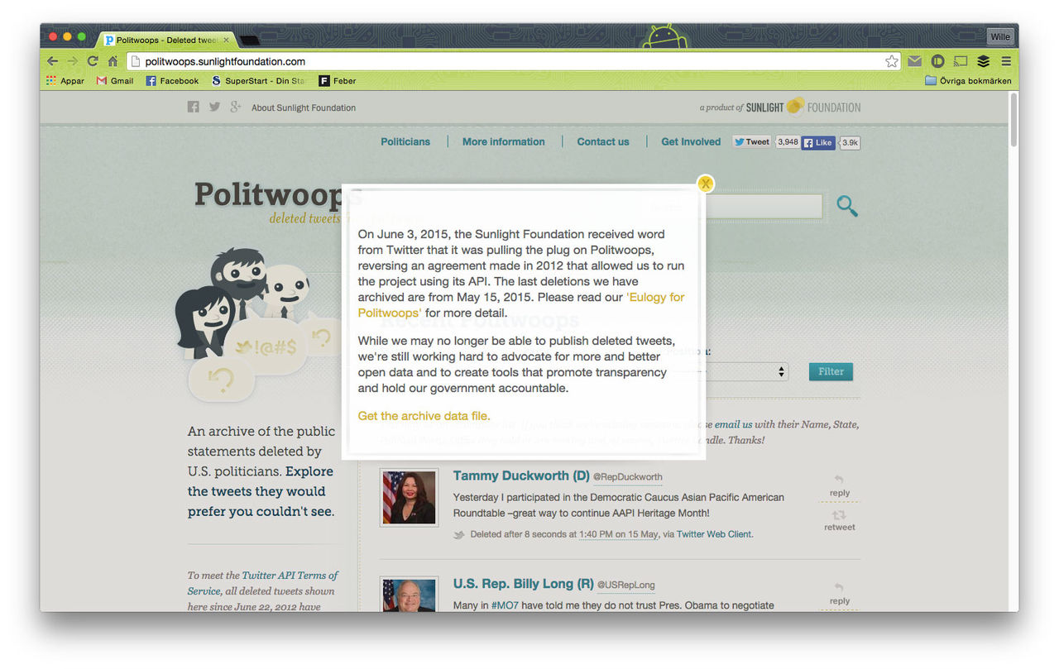Click Get the archive data file link
Viewport: 1059px width, 669px height.
pyautogui.click(x=424, y=416)
